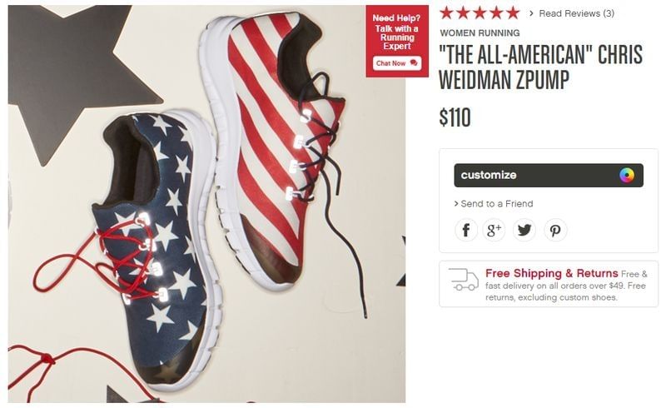This screenshot has width=666, height=408.
Task: Click the rainbow color wheel icon
Action: (627, 175)
